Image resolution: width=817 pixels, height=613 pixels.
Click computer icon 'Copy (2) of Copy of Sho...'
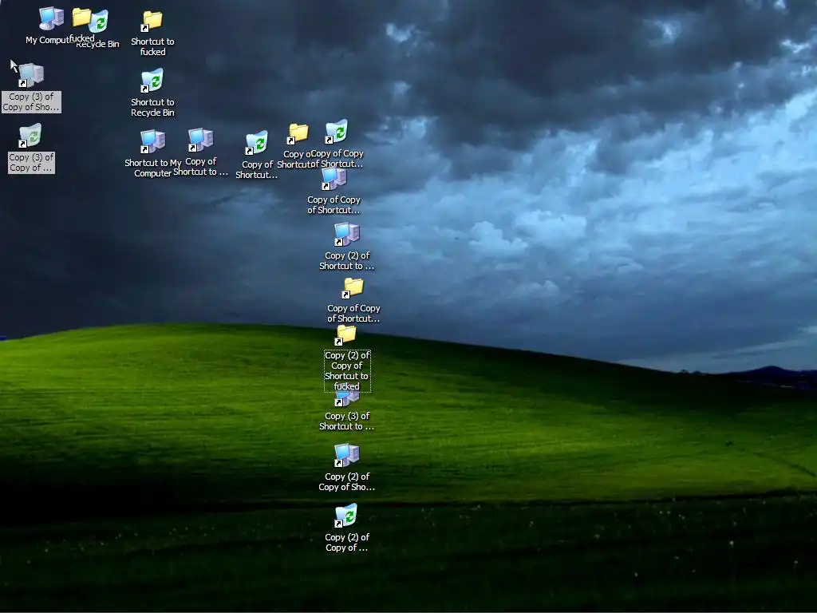[x=347, y=455]
